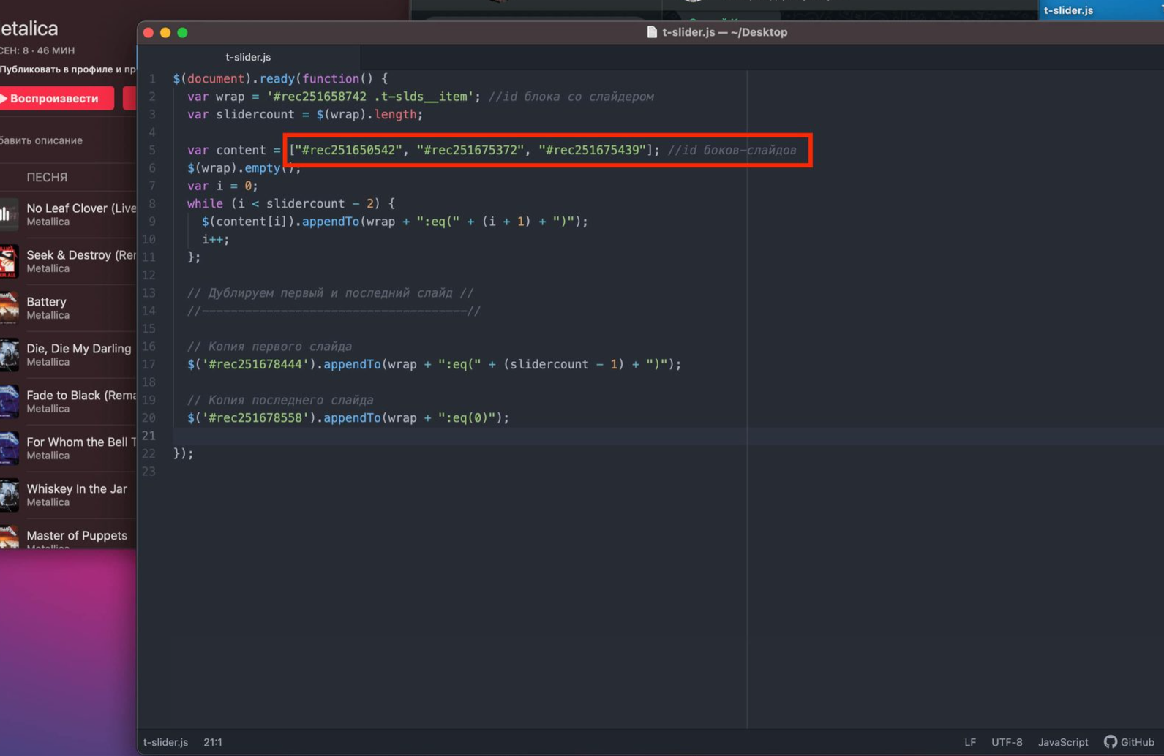
Task: Click line number 5 in the gutter
Action: [x=152, y=150]
